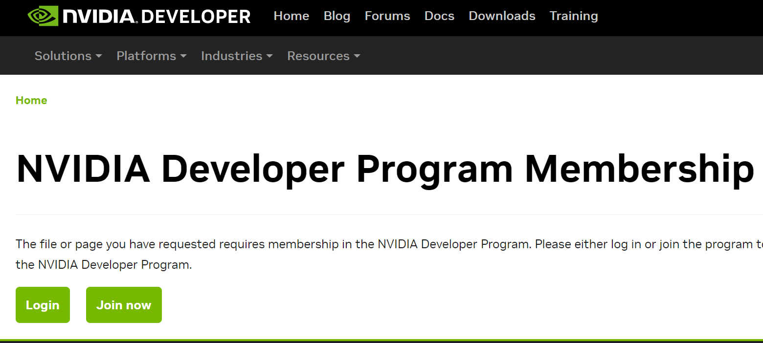Expand the Solutions dropdown menu
The height and width of the screenshot is (343, 763).
68,56
